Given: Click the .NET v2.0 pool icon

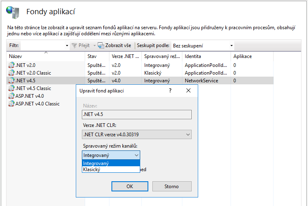Looking at the screenshot, I should click(11, 65).
